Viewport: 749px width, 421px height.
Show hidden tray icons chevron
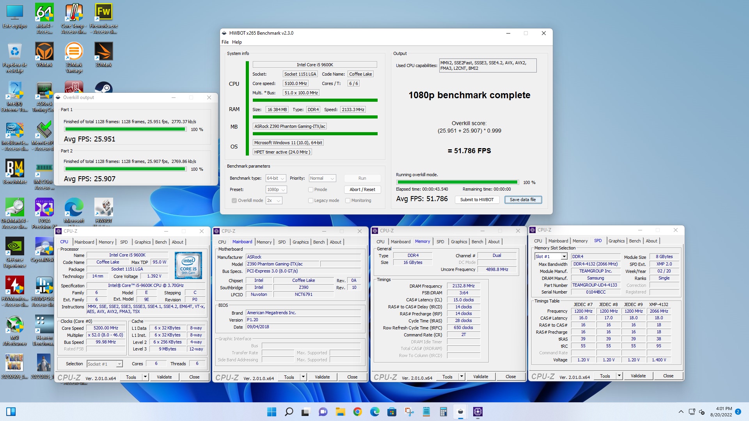(x=681, y=412)
